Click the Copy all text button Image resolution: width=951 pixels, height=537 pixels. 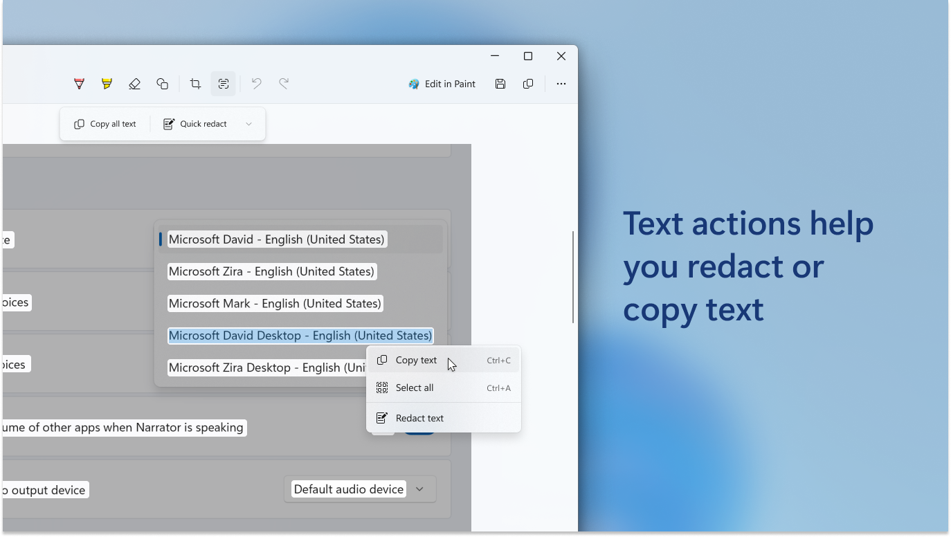click(x=105, y=123)
